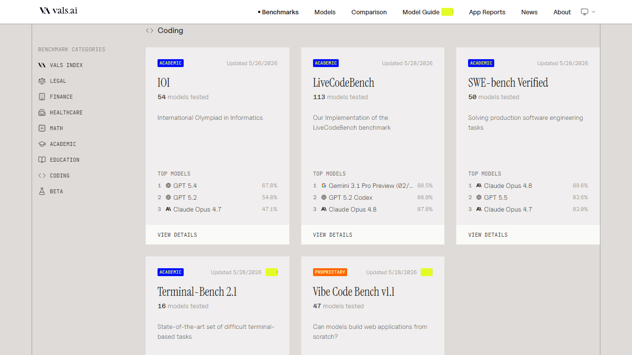Click the 88.6% score in SWE-bench Verified

580,186
